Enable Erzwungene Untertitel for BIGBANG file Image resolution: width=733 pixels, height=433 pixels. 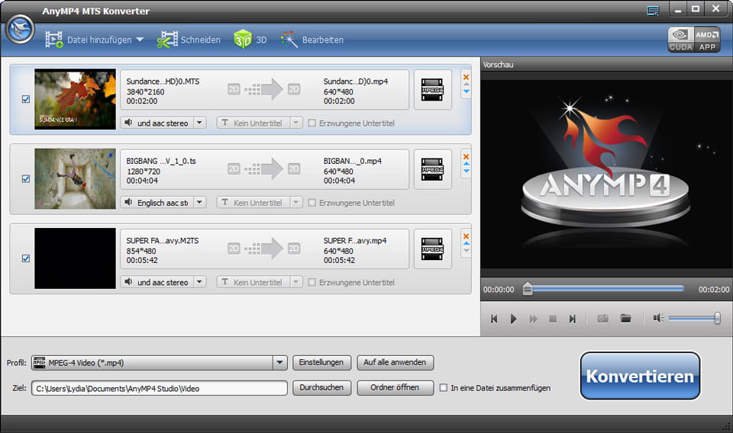click(x=312, y=203)
